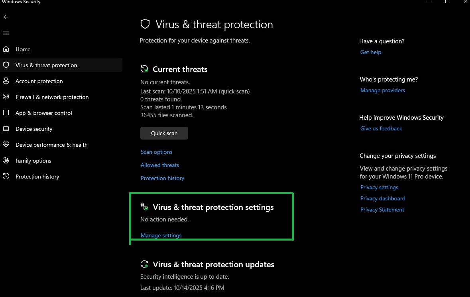Open Protection history link under Current threats
This screenshot has width=470, height=297.
tap(162, 178)
